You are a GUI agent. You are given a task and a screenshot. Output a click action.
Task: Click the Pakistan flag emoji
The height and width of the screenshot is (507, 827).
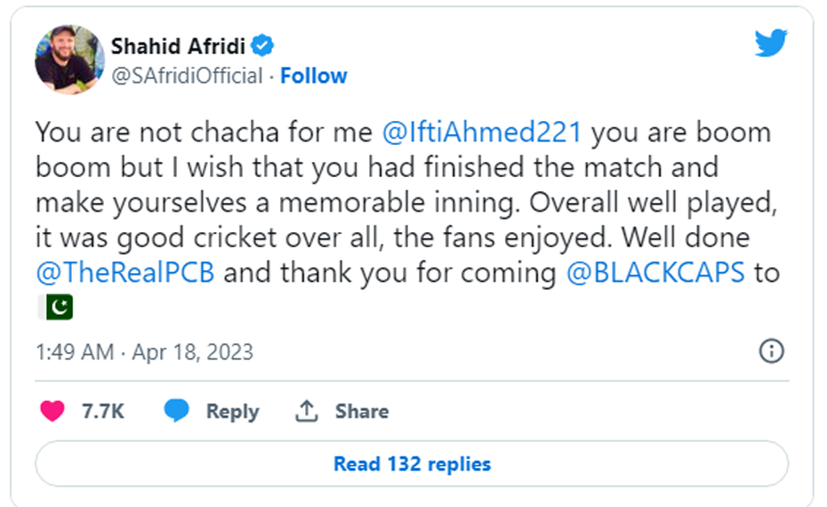point(54,307)
